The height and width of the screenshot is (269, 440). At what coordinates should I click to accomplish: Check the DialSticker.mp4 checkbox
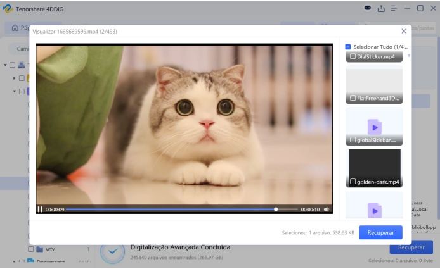353,56
